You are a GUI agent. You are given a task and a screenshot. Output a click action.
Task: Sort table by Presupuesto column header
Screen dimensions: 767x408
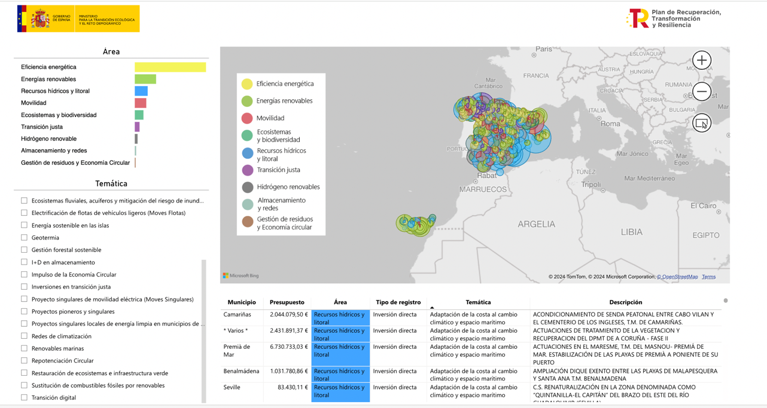287,302
